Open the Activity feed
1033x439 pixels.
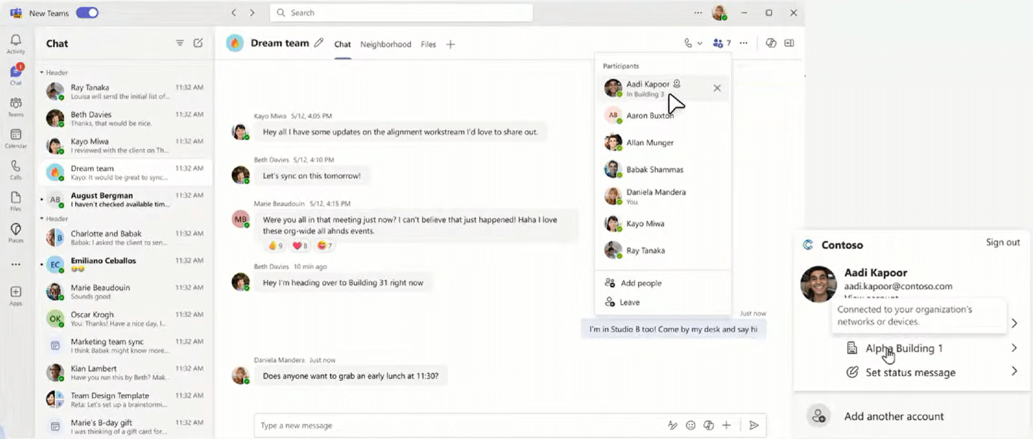point(15,42)
